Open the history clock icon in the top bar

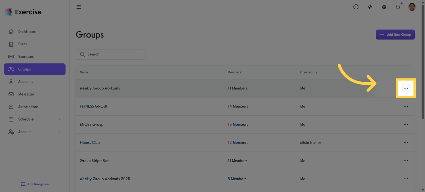(x=356, y=7)
